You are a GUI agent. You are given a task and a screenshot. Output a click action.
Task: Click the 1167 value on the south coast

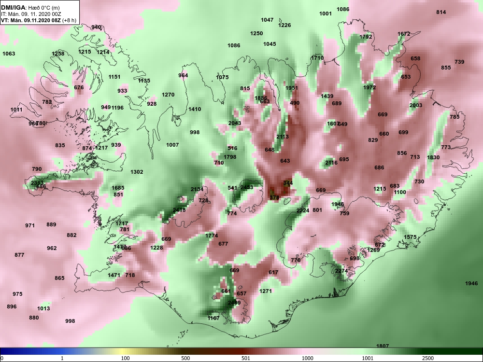213,318
